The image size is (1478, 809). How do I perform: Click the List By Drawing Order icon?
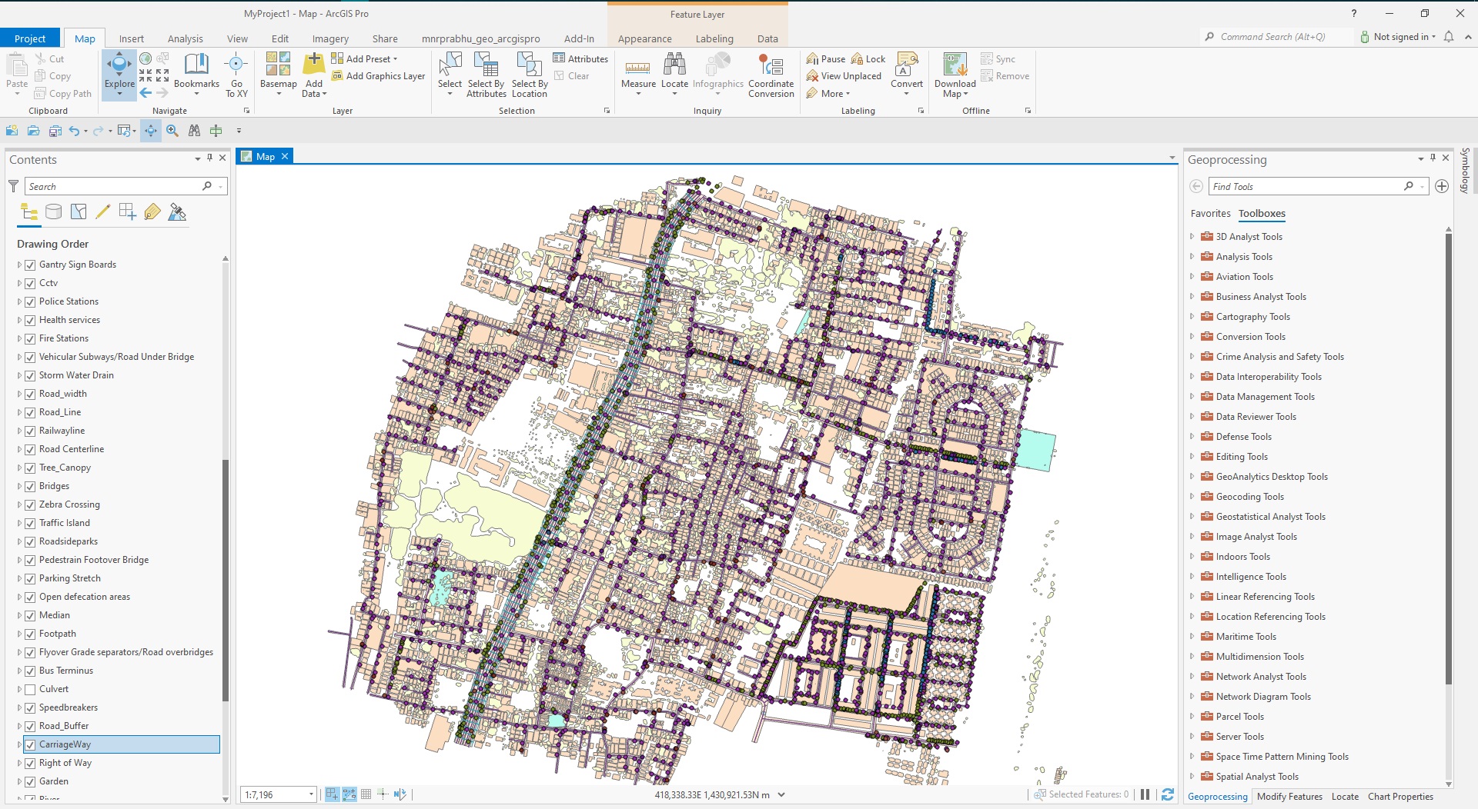pyautogui.click(x=29, y=212)
